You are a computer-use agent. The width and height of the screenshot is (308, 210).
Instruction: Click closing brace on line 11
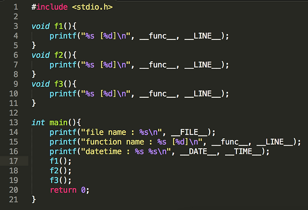pyautogui.click(x=34, y=103)
